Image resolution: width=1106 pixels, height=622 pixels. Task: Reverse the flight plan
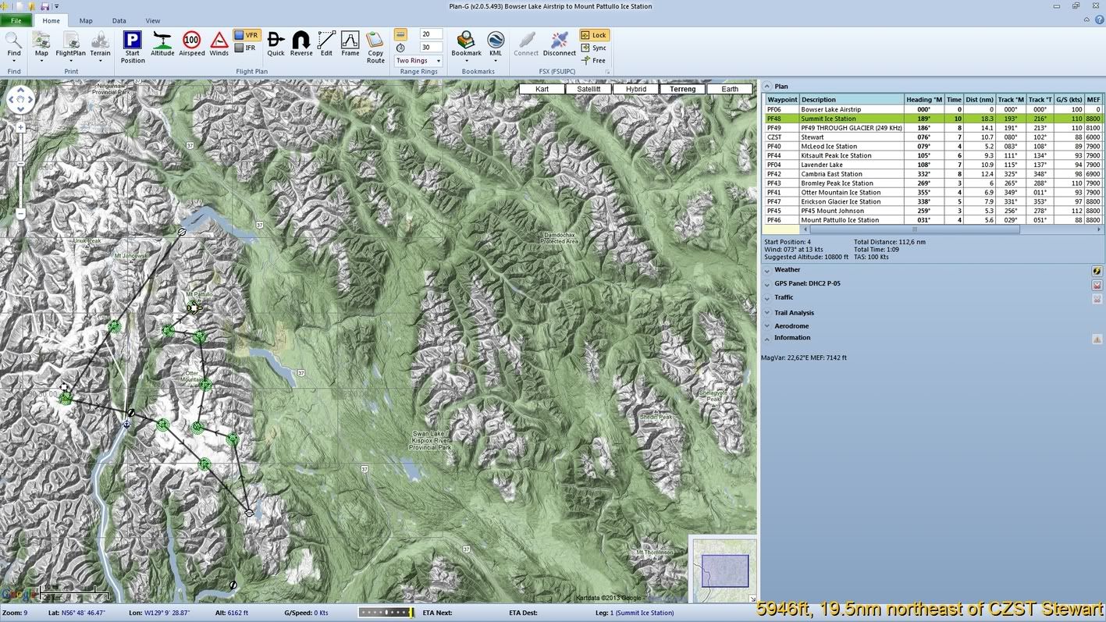301,40
